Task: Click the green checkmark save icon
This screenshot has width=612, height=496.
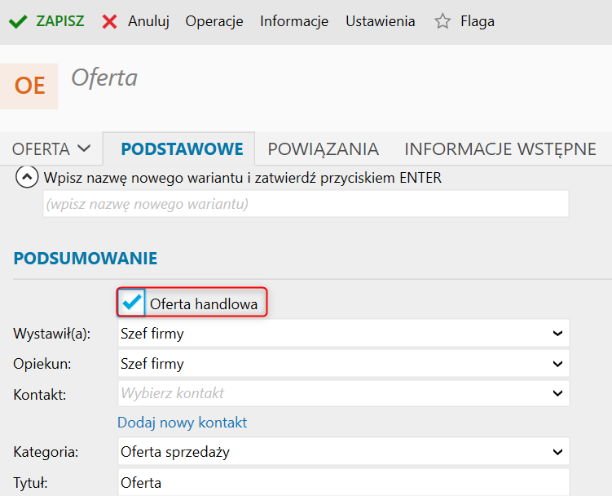Action: point(18,21)
